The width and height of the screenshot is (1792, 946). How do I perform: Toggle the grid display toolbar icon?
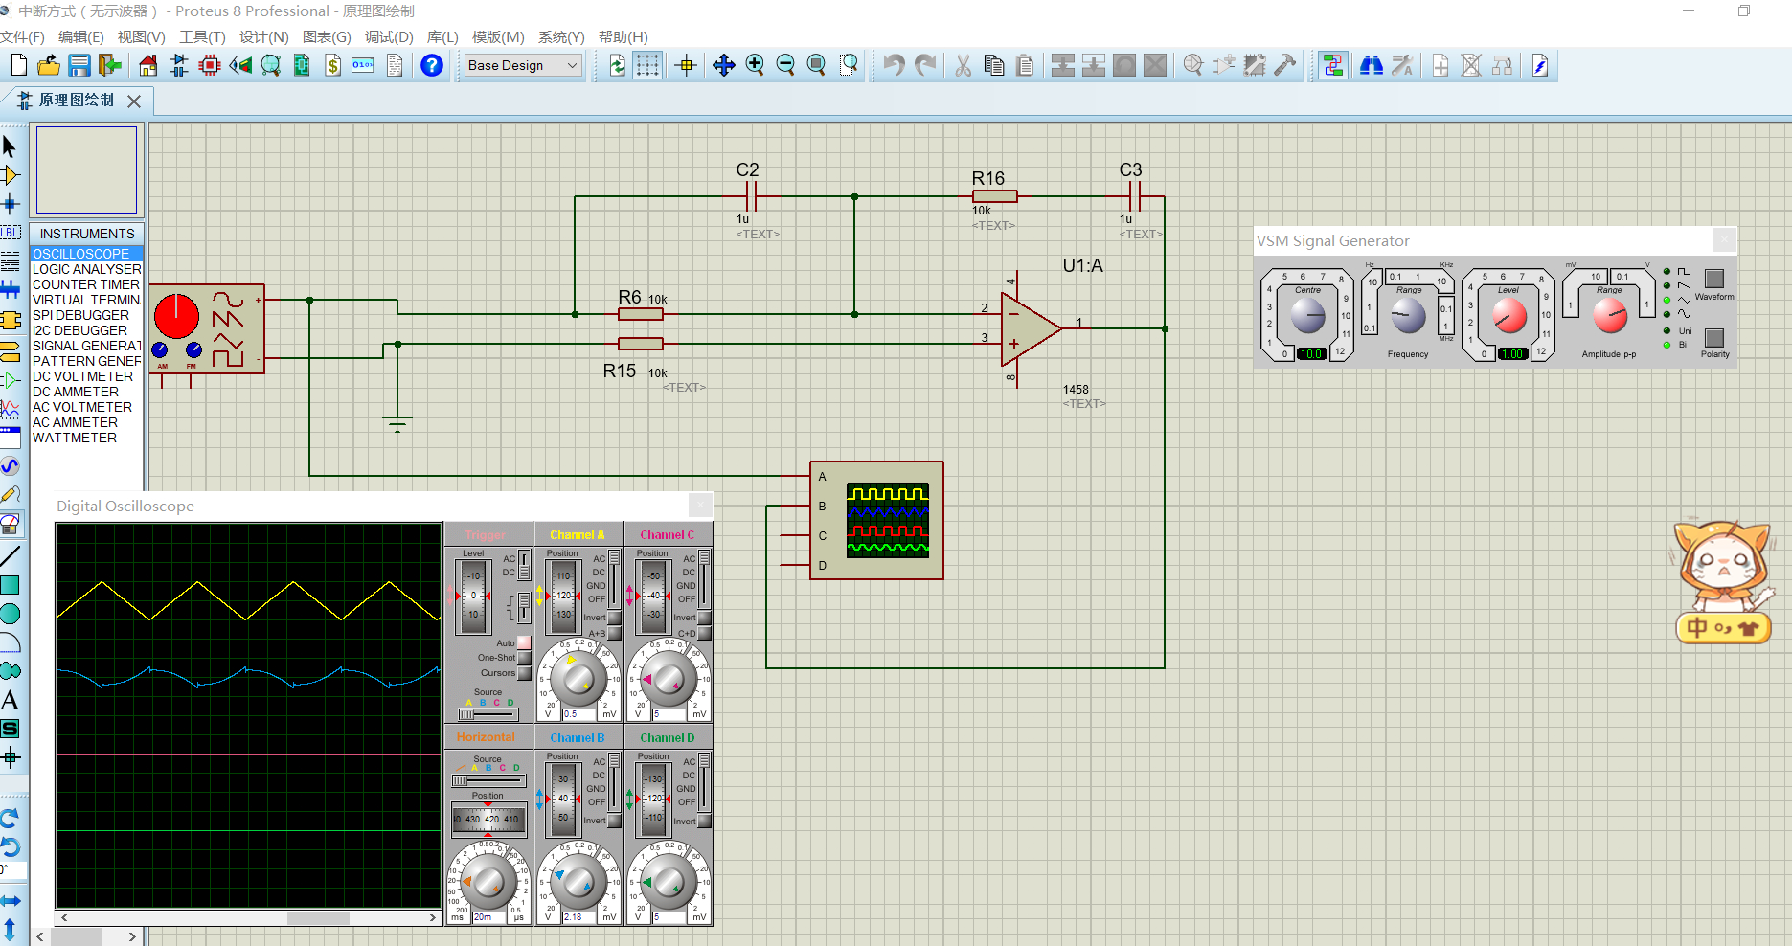point(647,65)
